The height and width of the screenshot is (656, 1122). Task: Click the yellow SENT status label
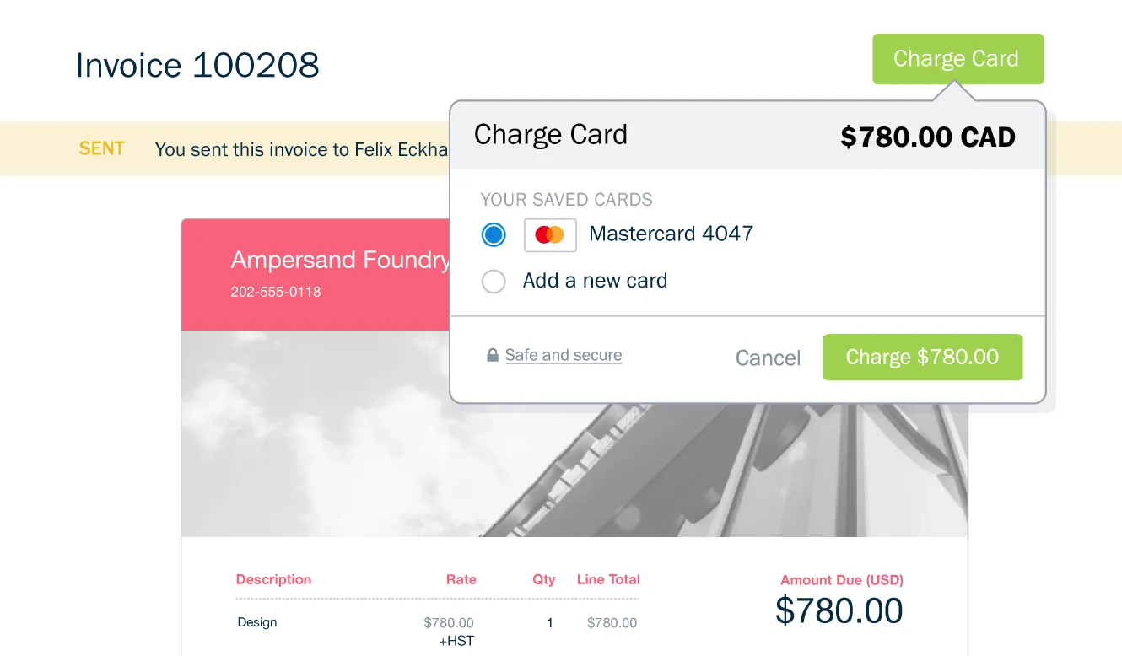[102, 148]
